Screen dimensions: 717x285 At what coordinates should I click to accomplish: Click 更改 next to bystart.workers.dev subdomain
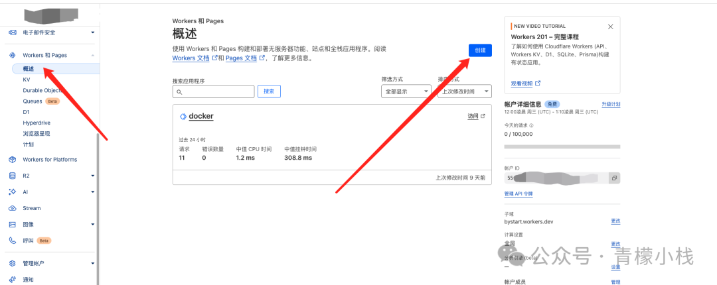tap(615, 221)
